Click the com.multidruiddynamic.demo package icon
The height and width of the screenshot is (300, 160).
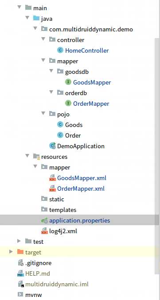[x=44, y=29]
